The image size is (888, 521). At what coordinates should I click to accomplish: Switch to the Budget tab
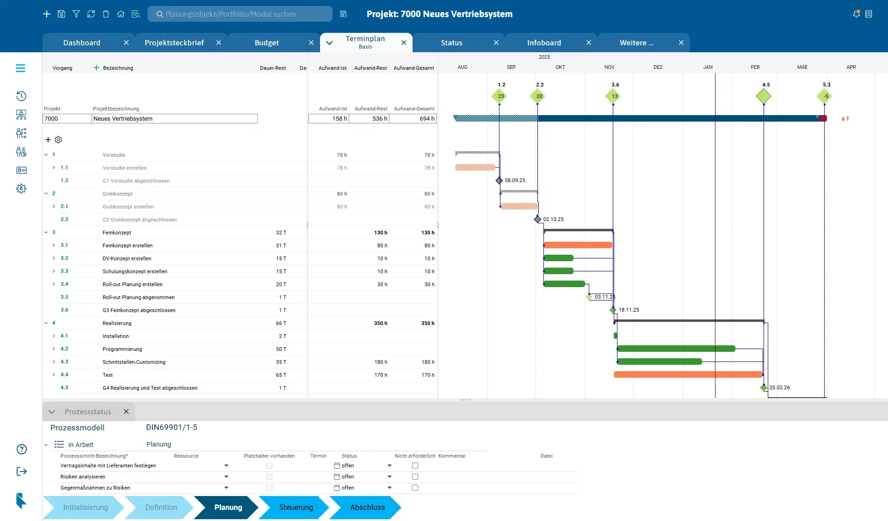click(x=266, y=43)
